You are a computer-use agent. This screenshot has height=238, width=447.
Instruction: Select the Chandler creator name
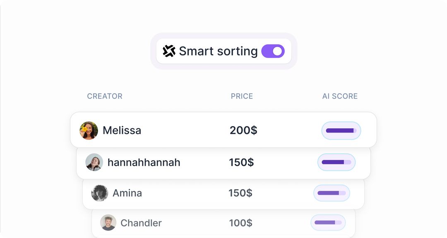tap(141, 223)
